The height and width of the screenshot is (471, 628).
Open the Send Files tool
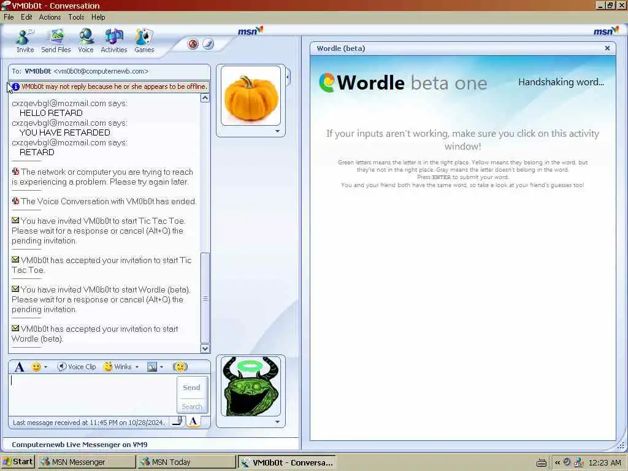pyautogui.click(x=56, y=41)
